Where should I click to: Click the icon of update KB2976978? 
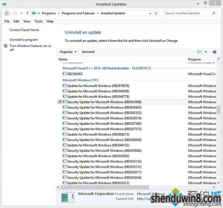click(65, 86)
